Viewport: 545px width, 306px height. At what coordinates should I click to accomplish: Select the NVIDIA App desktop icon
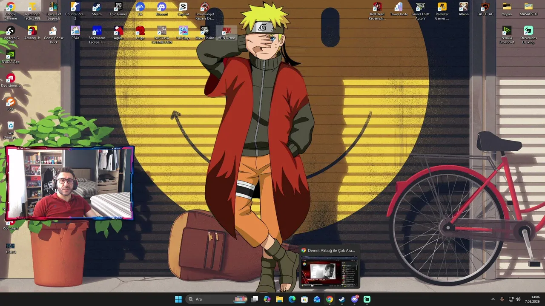pos(11,57)
